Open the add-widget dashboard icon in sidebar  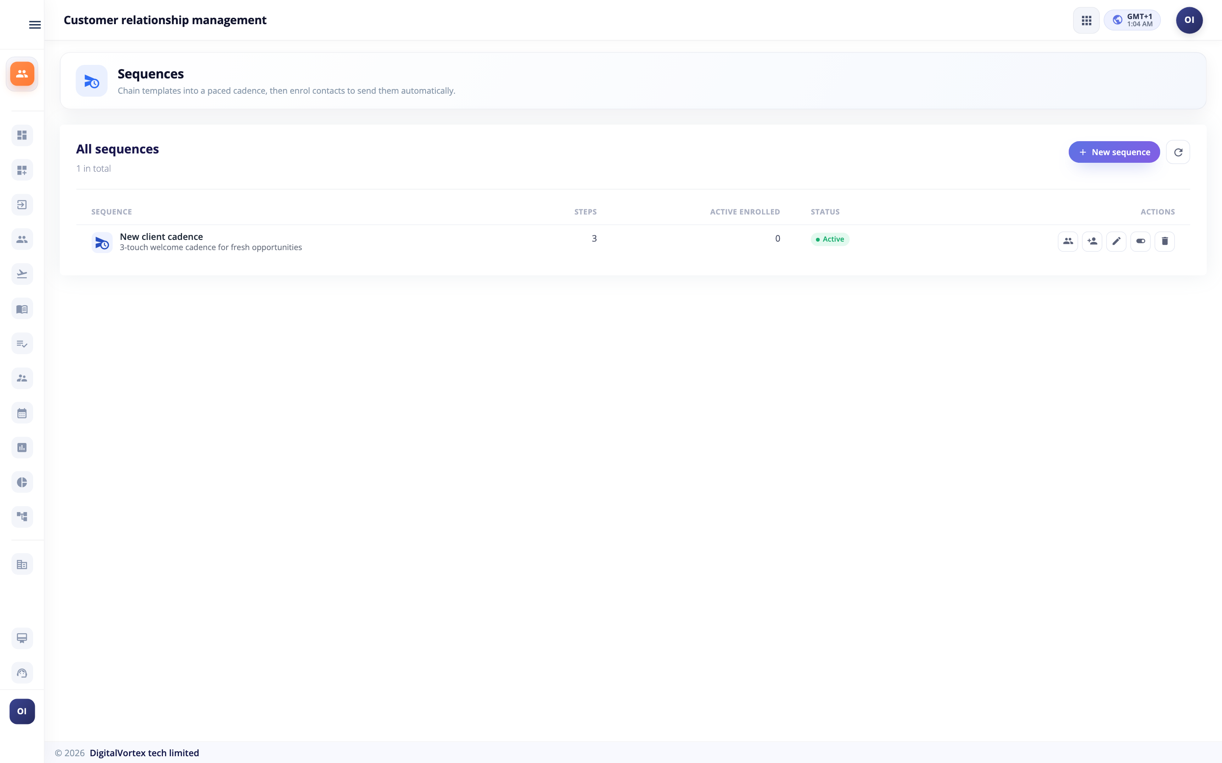click(22, 170)
